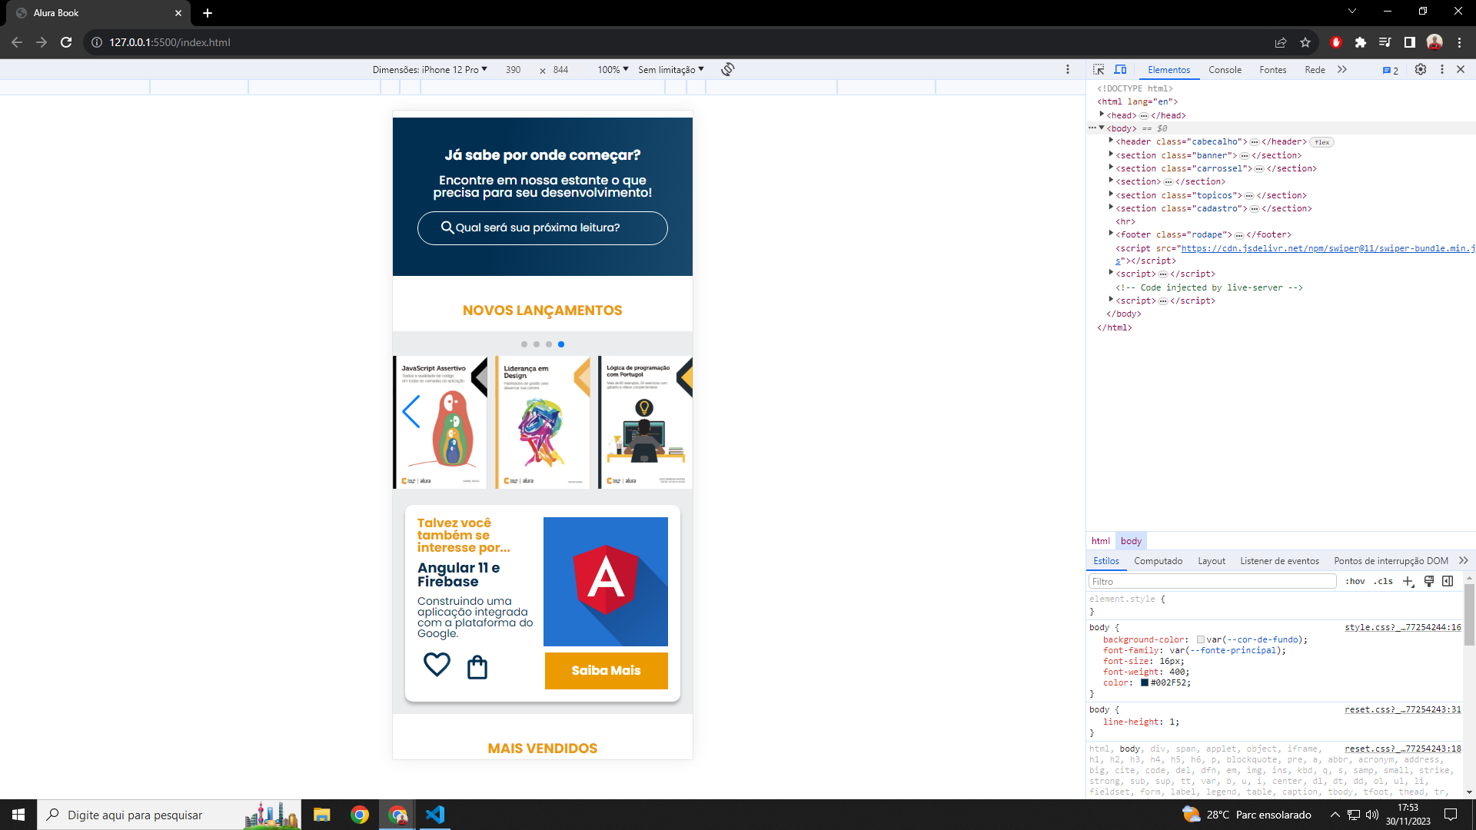Toggle the .cls element classes panel
This screenshot has width=1476, height=830.
[x=1384, y=581]
